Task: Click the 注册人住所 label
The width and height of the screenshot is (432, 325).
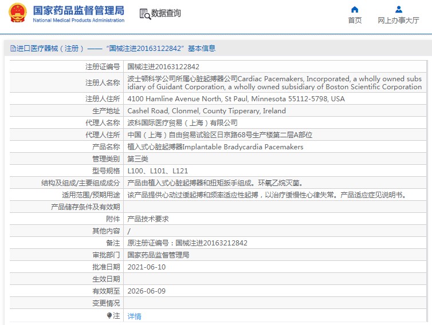Action: pyautogui.click(x=103, y=98)
